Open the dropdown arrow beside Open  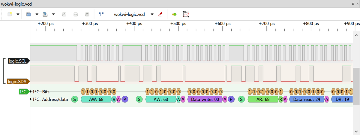37,14
